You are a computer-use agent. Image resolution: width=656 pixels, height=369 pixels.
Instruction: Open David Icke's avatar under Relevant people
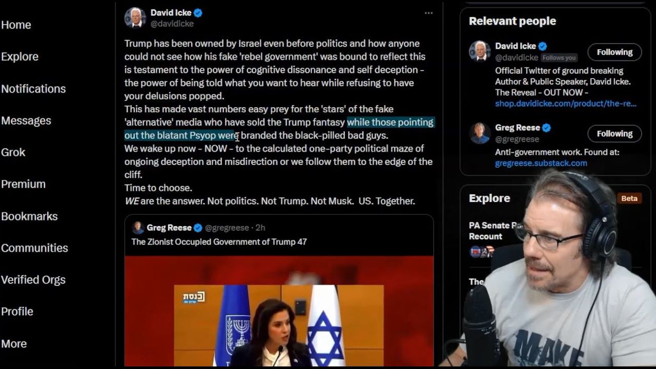(x=480, y=51)
